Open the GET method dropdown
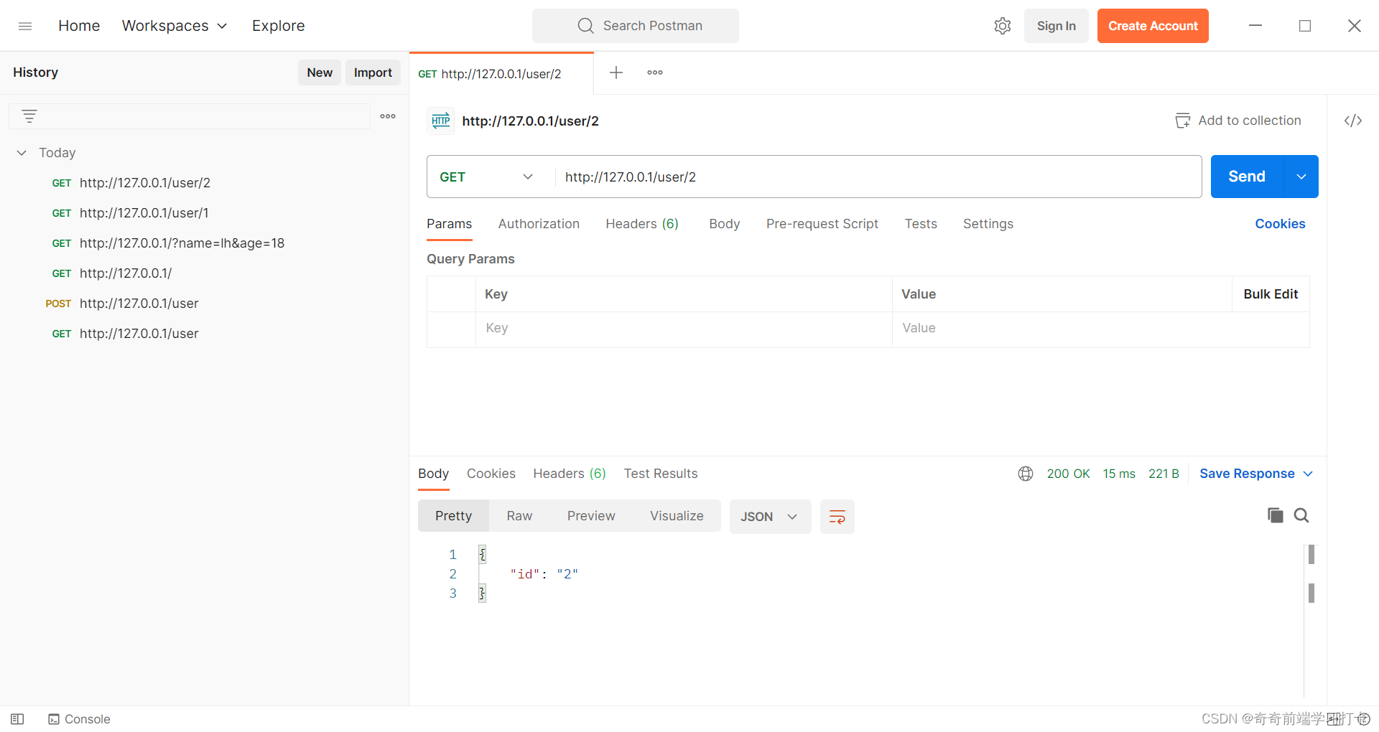Image resolution: width=1379 pixels, height=732 pixels. [488, 177]
